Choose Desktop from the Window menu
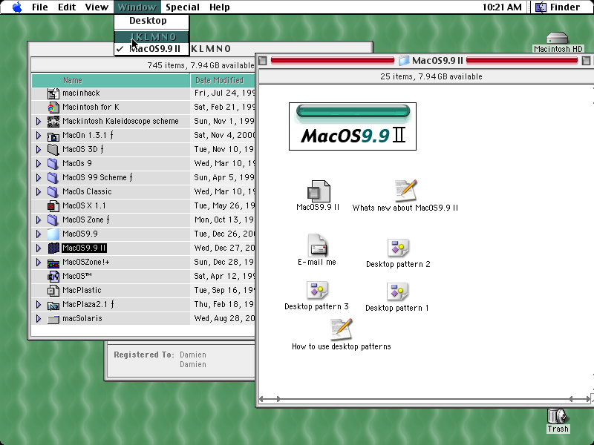 (151, 21)
